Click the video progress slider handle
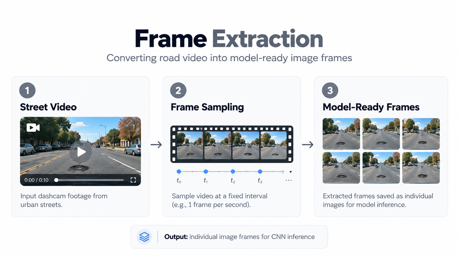The width and height of the screenshot is (458, 257). tap(56, 180)
